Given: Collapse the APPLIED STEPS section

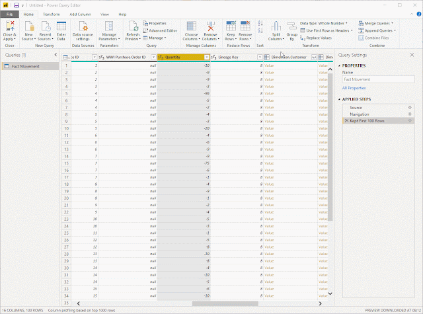Looking at the screenshot, I should (339, 99).
